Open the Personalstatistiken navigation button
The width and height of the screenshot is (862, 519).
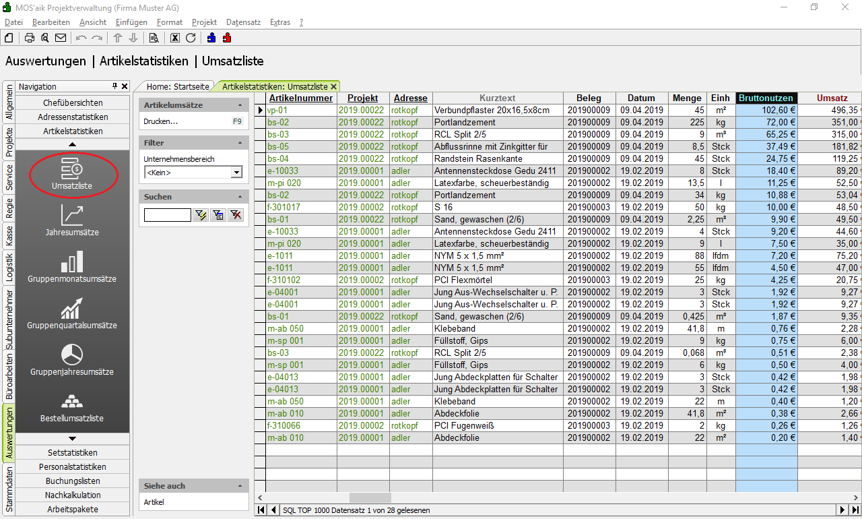pyautogui.click(x=73, y=466)
